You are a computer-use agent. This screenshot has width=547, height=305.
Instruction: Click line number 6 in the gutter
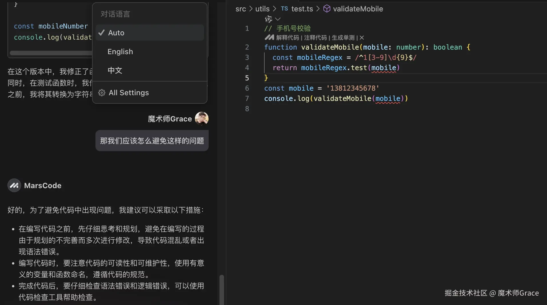(x=247, y=88)
